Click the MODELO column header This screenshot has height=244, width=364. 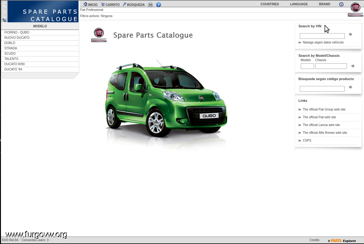click(40, 26)
